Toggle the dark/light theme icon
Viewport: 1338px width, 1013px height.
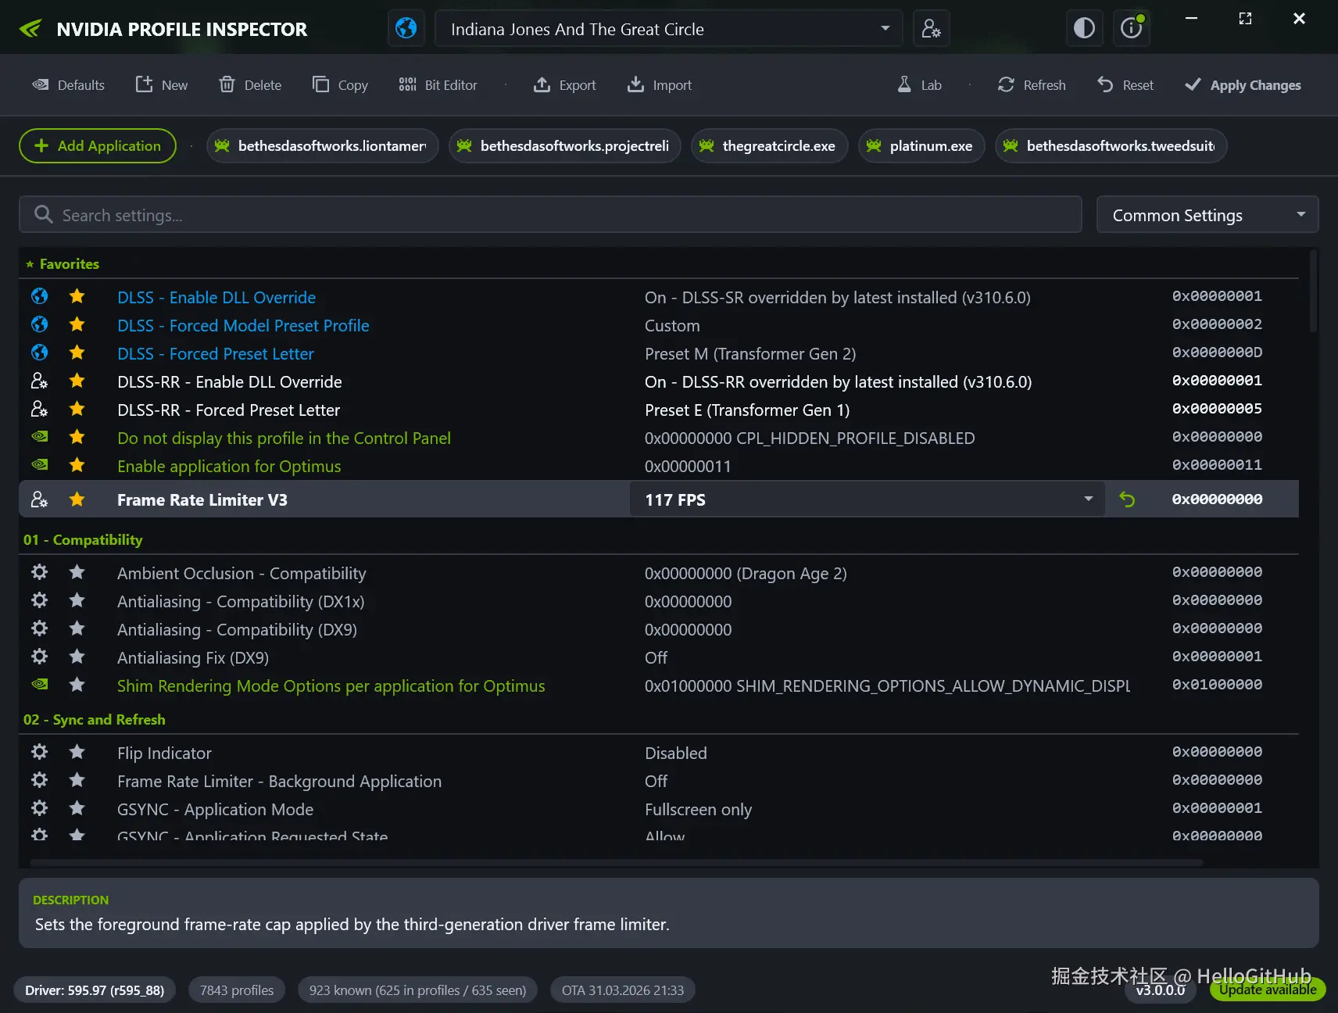pyautogui.click(x=1084, y=29)
